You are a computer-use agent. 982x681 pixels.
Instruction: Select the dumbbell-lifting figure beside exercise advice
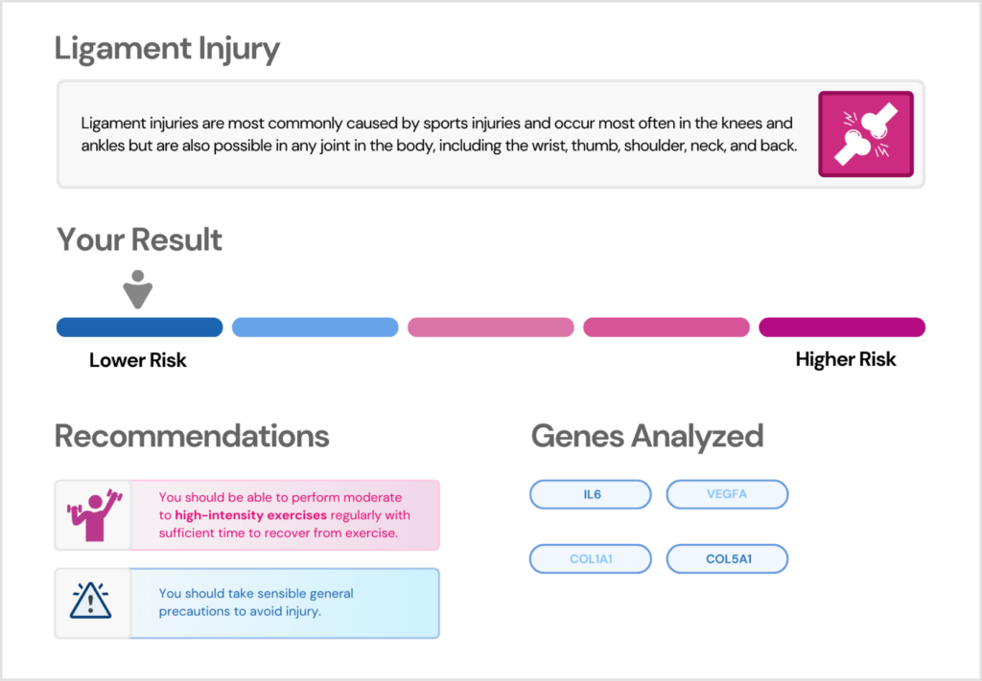(x=91, y=515)
